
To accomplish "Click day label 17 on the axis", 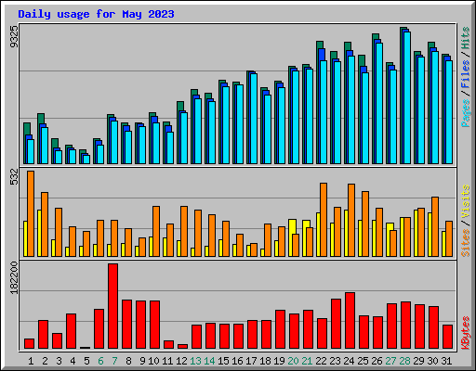I will click(251, 361).
